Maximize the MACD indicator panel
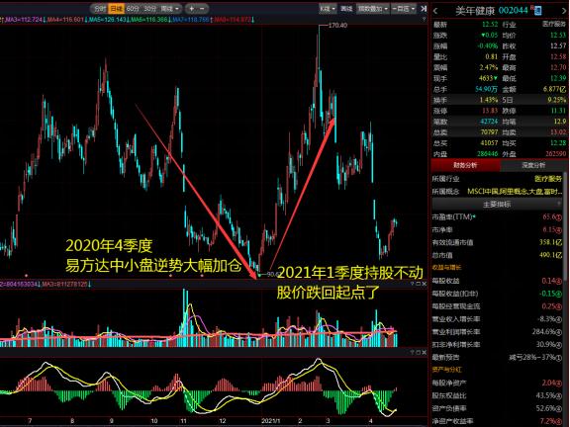The width and height of the screenshot is (570, 427). [418, 352]
